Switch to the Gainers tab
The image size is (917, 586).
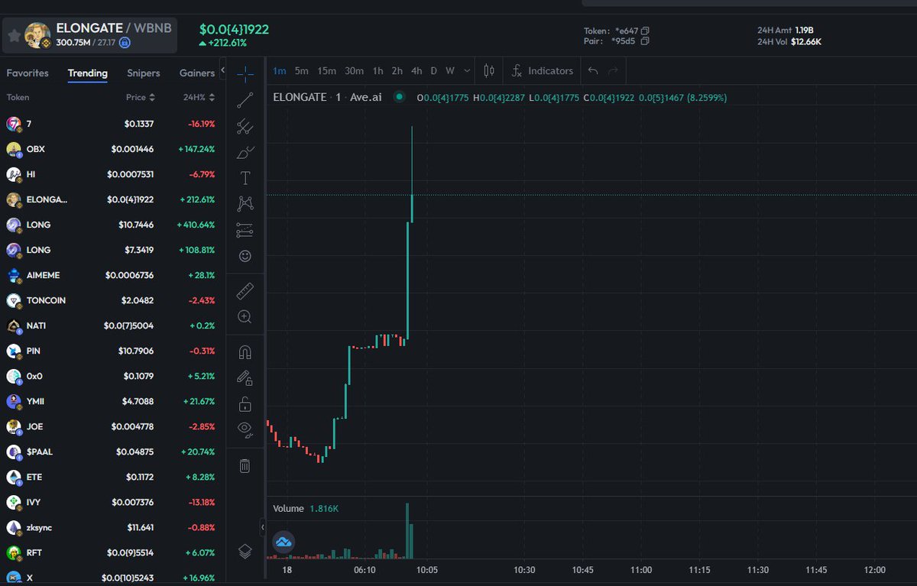point(197,73)
